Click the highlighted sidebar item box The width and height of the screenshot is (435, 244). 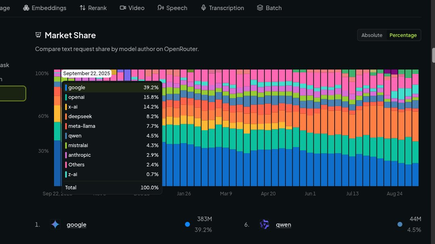pyautogui.click(x=13, y=94)
